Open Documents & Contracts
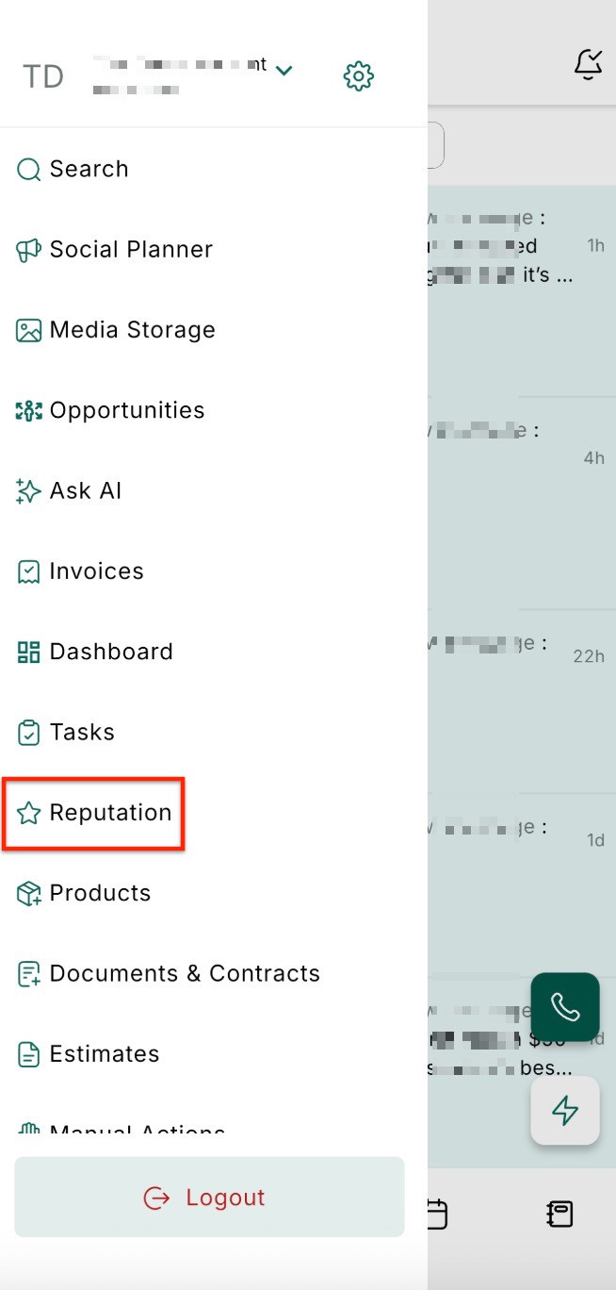Screen dimensions: 616x1290 pos(185,974)
